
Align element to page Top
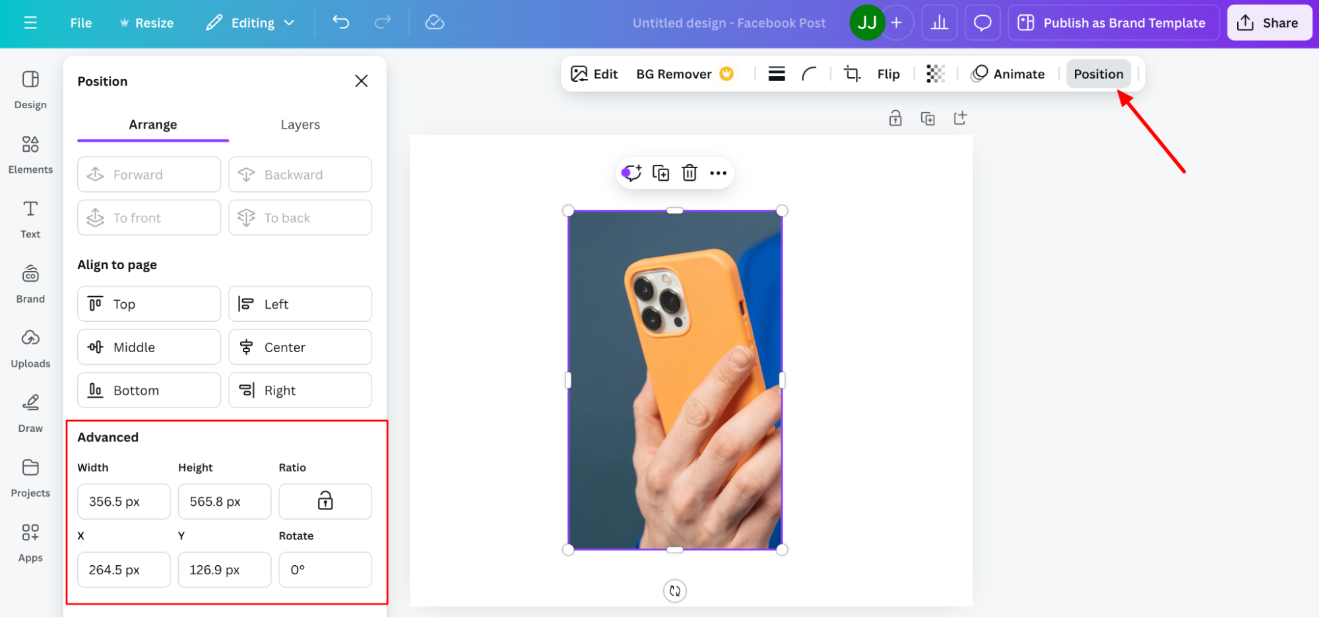tap(149, 304)
